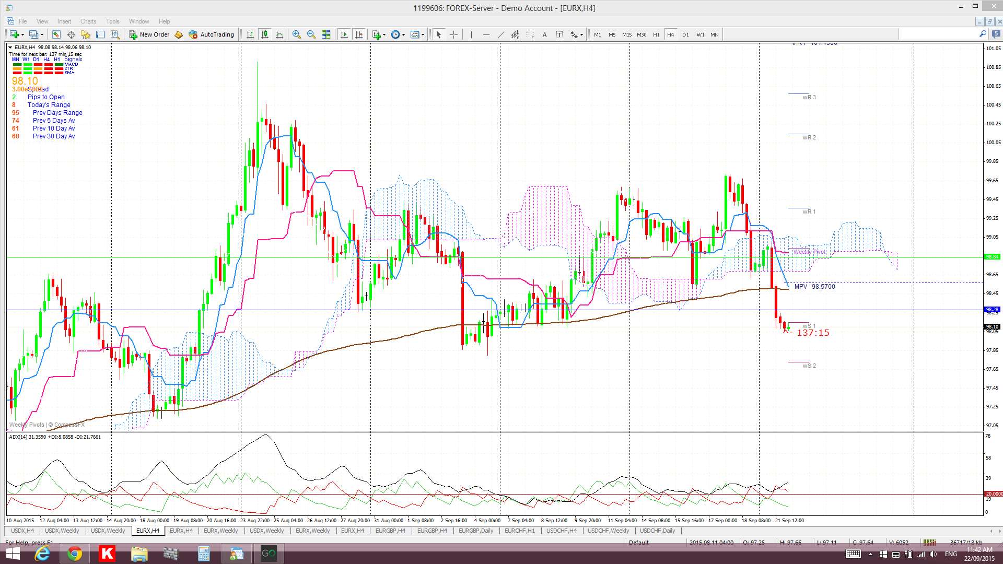Select the Text tool (A)
1003x564 pixels.
544,34
